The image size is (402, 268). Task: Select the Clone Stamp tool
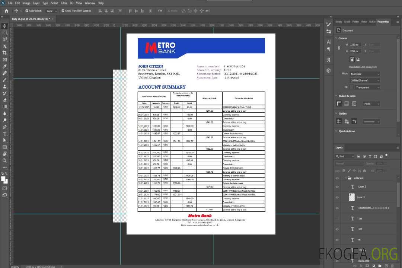(4, 86)
